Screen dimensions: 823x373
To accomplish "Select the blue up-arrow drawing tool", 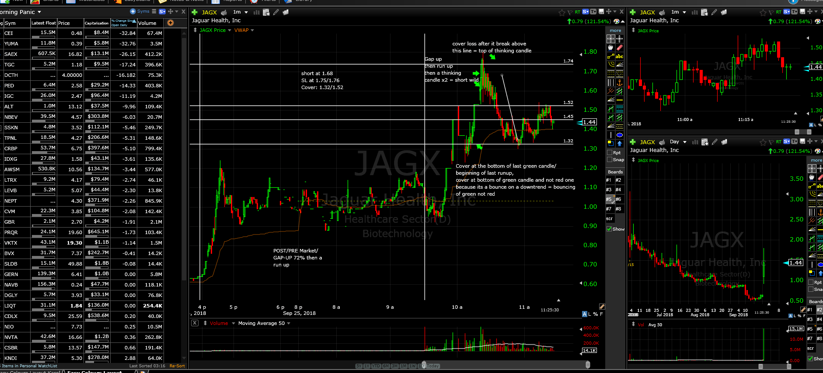I will coord(620,143).
